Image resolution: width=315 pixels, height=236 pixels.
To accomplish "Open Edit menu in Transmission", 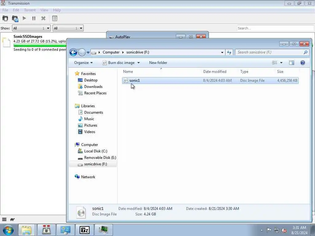I will click(x=16, y=10).
